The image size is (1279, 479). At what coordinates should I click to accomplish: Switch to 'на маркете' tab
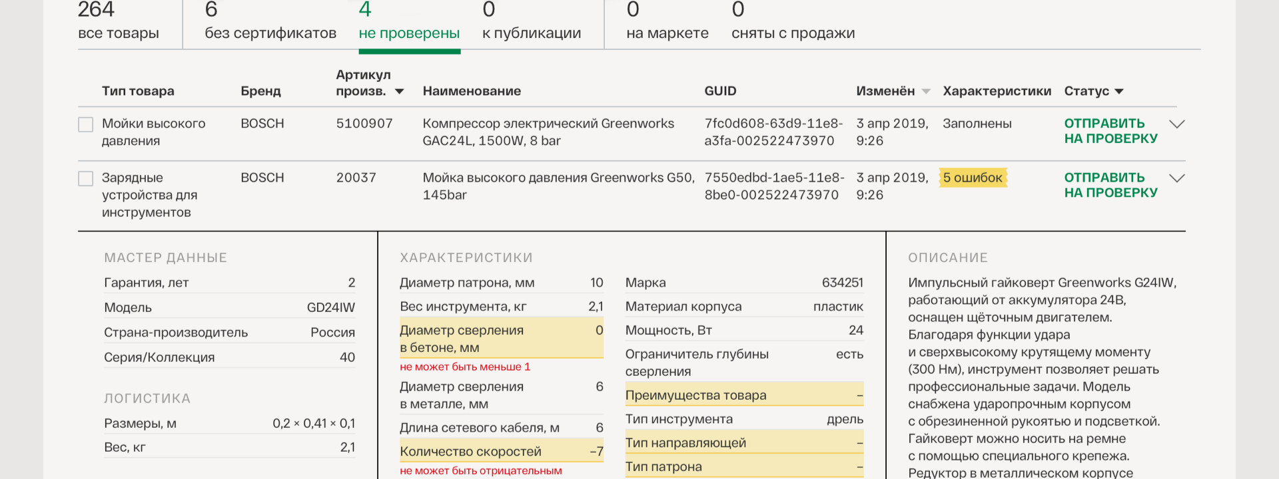pyautogui.click(x=667, y=23)
